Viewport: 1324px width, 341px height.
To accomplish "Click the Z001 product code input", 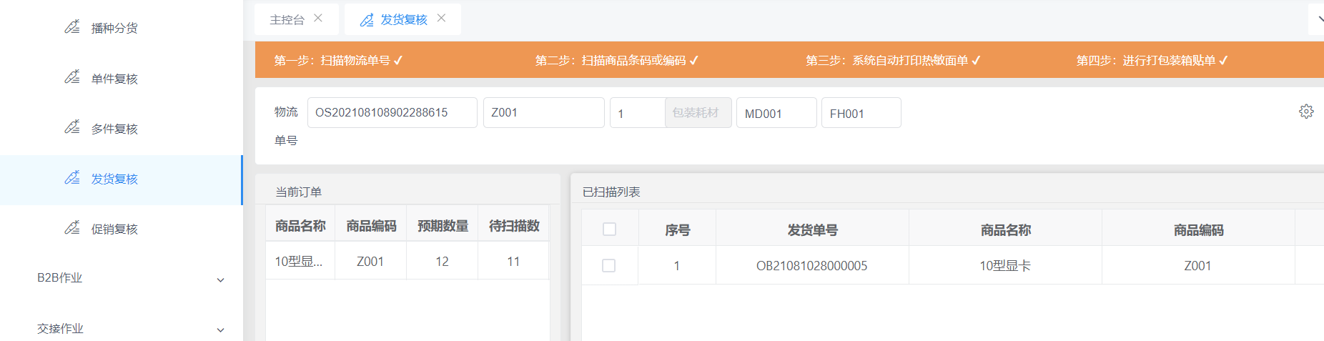I will (x=544, y=113).
